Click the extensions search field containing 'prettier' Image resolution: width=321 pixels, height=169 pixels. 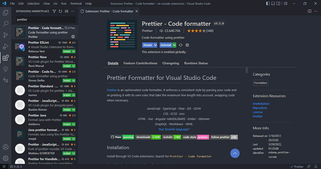[45, 19]
